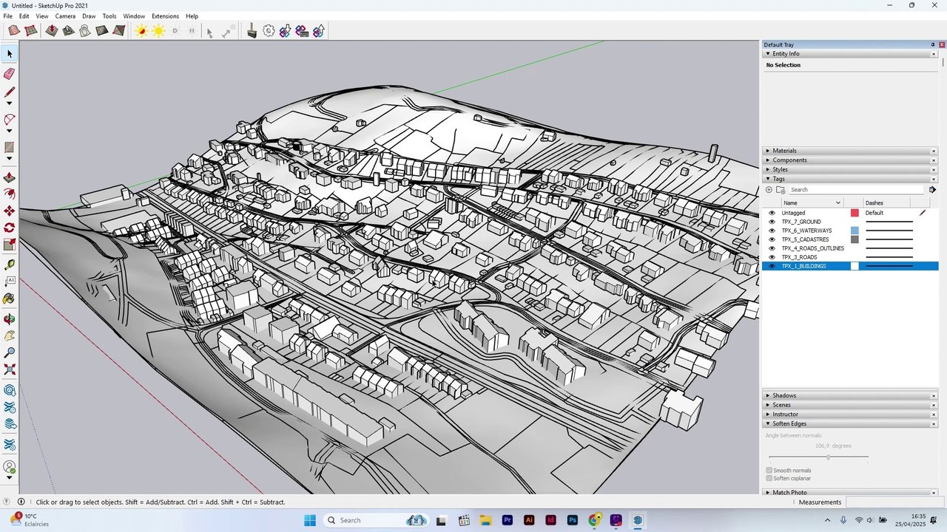Hide the TPX_5_CADASTRES tag eye
This screenshot has width=947, height=532.
[772, 239]
